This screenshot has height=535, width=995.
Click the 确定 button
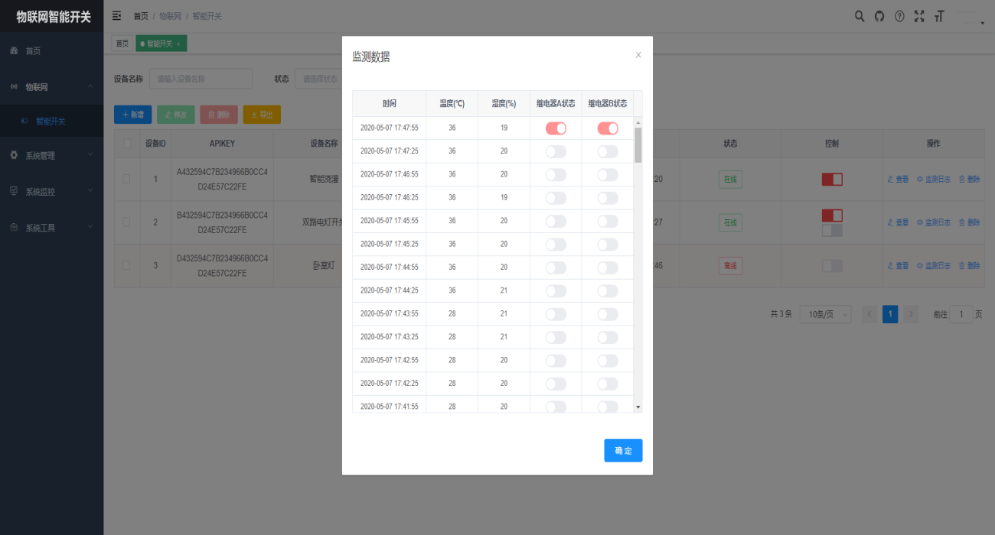click(623, 450)
